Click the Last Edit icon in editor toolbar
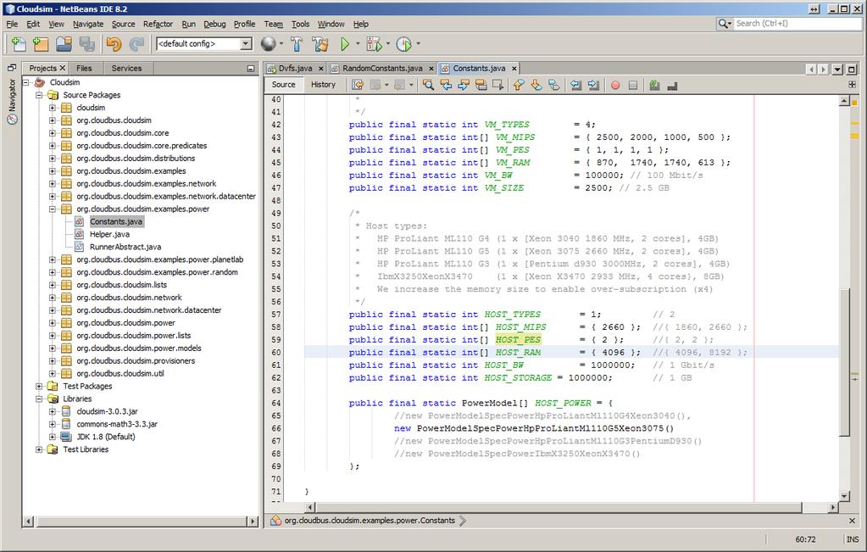Image resolution: width=867 pixels, height=552 pixels. tap(358, 85)
